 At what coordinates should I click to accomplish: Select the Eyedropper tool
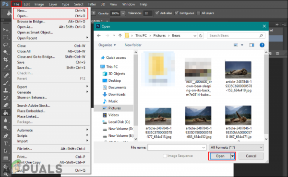point(6,67)
